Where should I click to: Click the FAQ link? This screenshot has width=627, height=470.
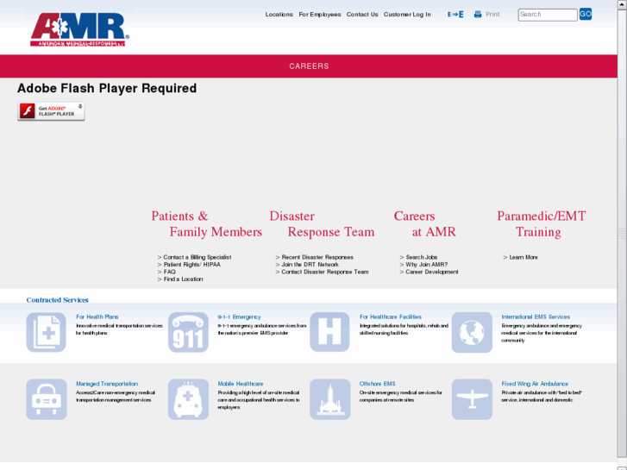coord(170,272)
